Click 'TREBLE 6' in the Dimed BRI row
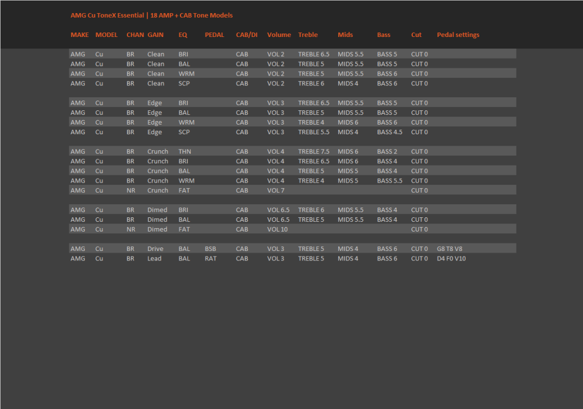This screenshot has width=583, height=409. click(x=311, y=210)
